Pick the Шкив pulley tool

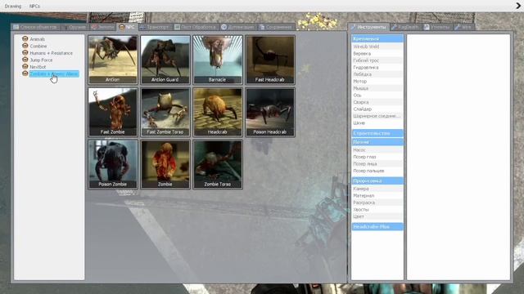point(377,123)
